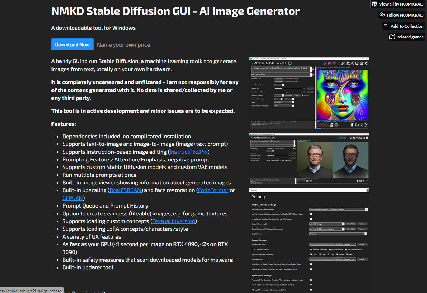This screenshot has width=427, height=293.
Task: Click 'Prompting Features: Attention/Emphasis, negative prompt' line
Action: click(136, 159)
